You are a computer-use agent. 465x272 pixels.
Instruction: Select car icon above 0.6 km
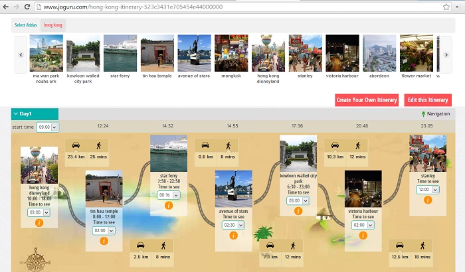pyautogui.click(x=205, y=145)
